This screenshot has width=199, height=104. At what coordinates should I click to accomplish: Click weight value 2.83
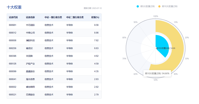(96, 79)
